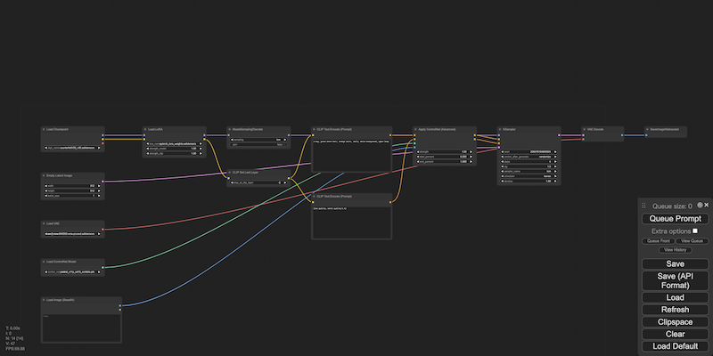Screen dimensions: 713x356
Task: Close the queue panel with the X
Action: [706, 205]
